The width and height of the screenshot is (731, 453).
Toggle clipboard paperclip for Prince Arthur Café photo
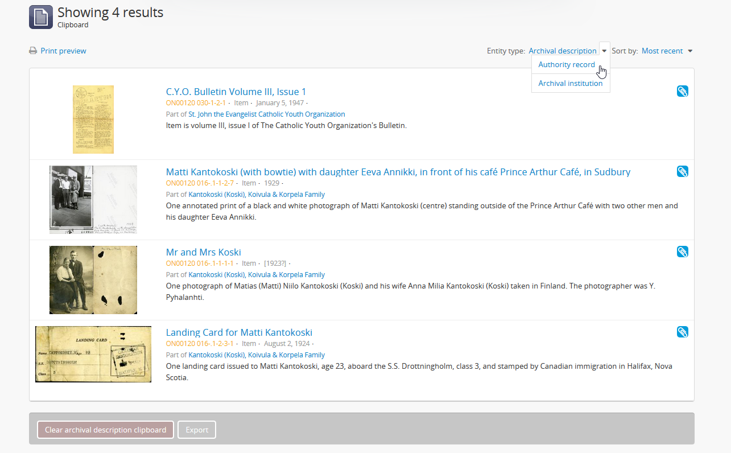(682, 171)
